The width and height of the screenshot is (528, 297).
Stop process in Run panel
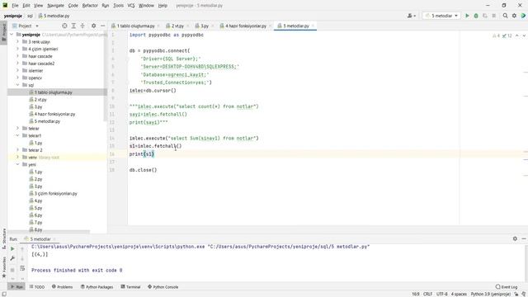[x=12, y=270]
